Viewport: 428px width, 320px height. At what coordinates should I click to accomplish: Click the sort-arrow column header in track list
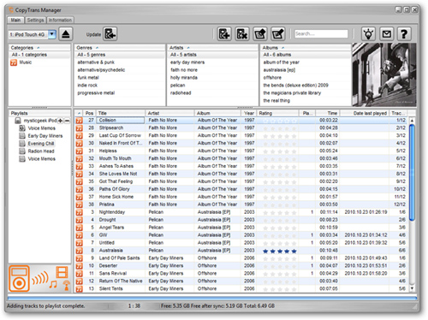tap(79, 113)
